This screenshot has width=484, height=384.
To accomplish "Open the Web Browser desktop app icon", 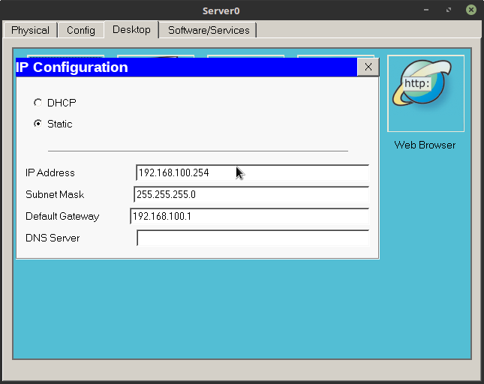I will pyautogui.click(x=425, y=94).
